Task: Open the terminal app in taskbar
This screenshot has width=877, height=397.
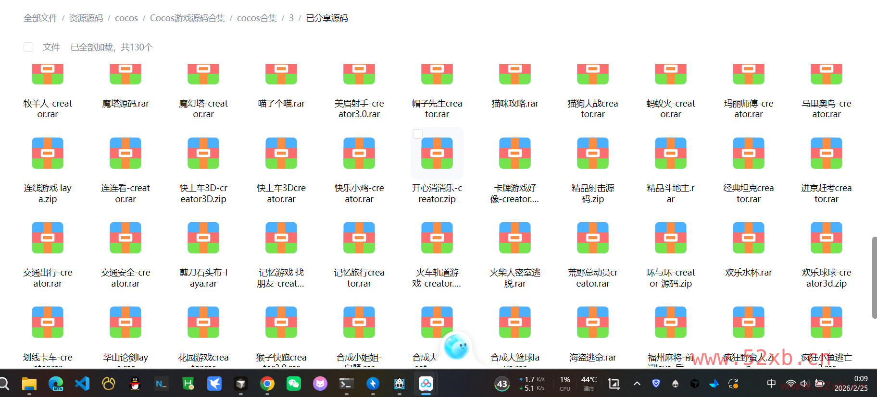Action: pos(346,384)
